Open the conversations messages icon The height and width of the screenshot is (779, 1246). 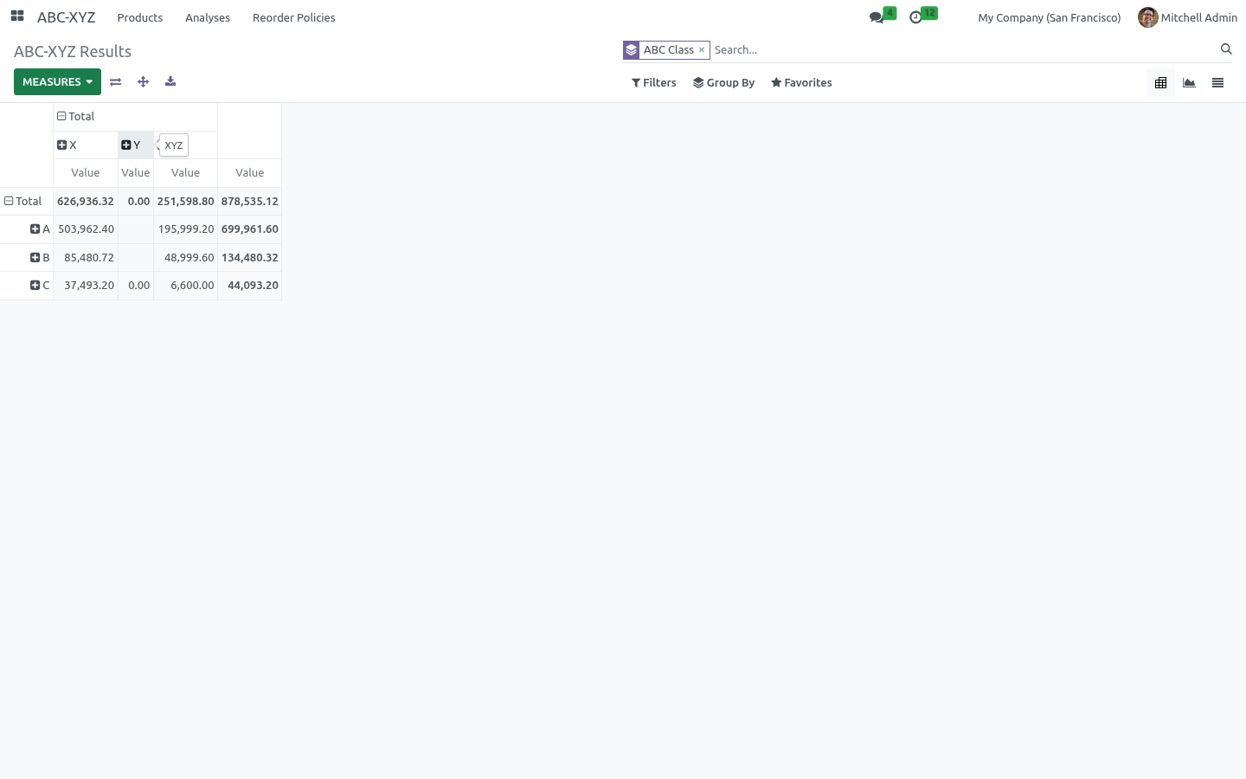[877, 17]
